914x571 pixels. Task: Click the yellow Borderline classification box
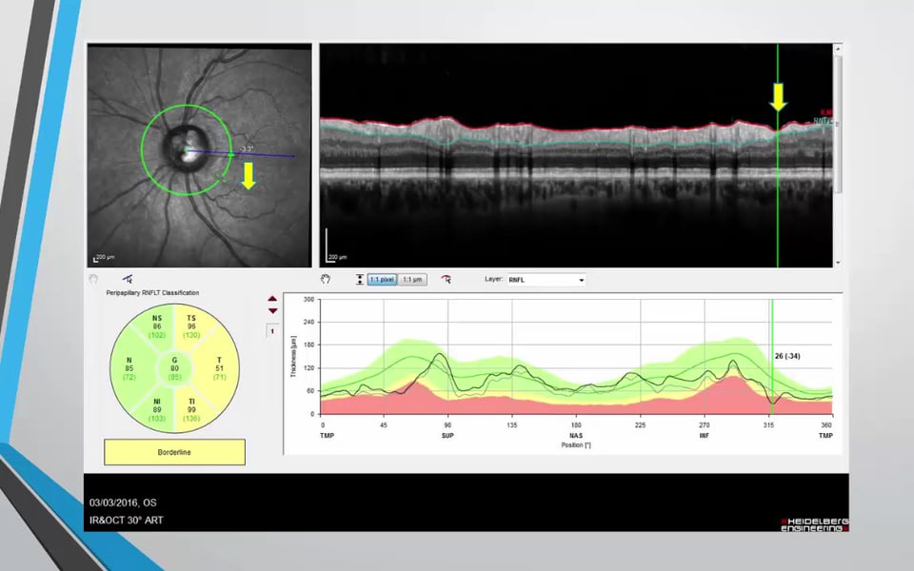click(x=174, y=452)
